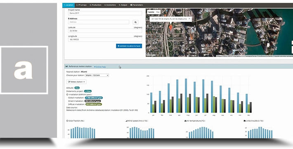Click Validate location & Save button
The image size is (293, 149).
129,46
